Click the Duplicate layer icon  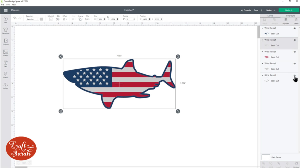click(286, 20)
